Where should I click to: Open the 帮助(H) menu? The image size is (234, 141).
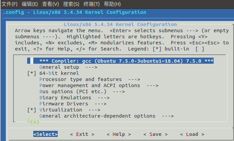(112, 4)
